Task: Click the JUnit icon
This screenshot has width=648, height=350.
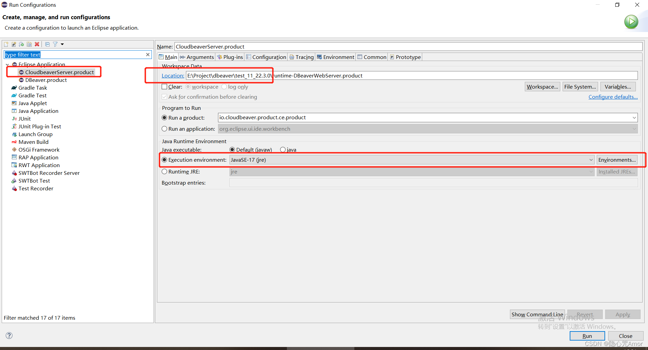Action: [x=14, y=119]
